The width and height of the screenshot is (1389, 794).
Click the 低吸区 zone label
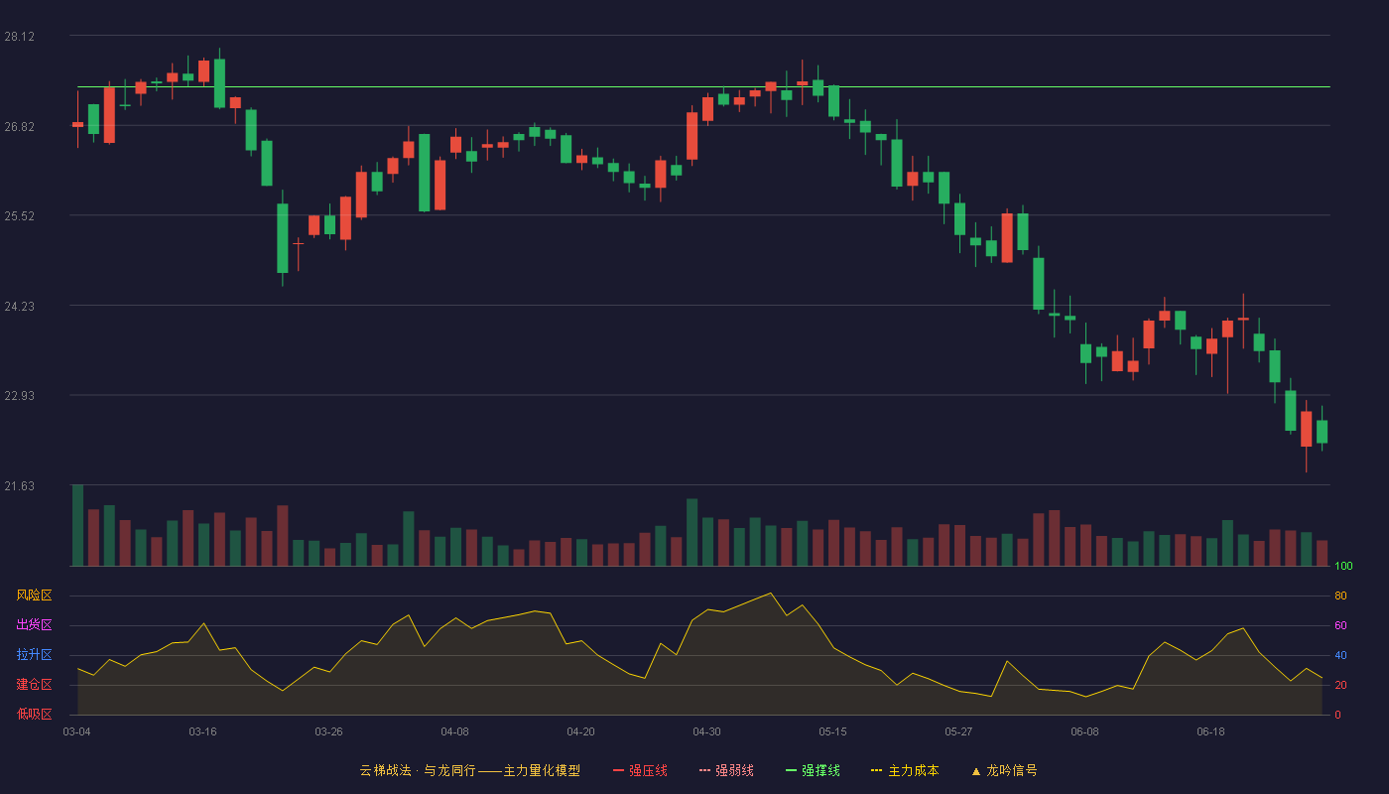click(34, 714)
